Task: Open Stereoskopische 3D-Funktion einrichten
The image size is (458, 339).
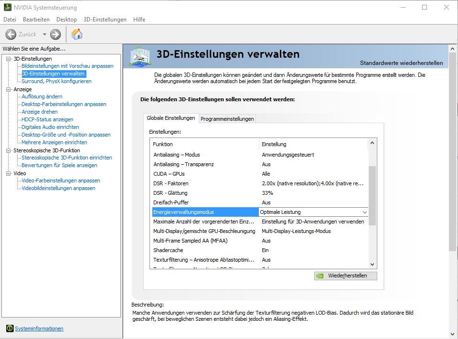Action: 67,158
